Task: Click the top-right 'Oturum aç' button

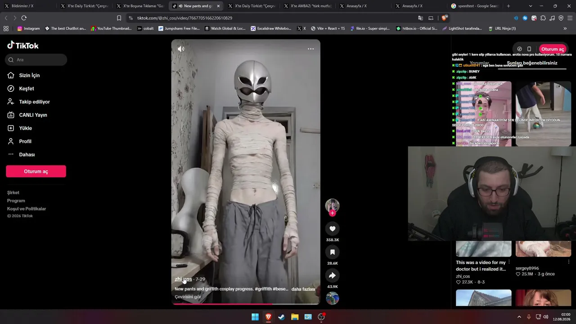Action: pos(553,49)
